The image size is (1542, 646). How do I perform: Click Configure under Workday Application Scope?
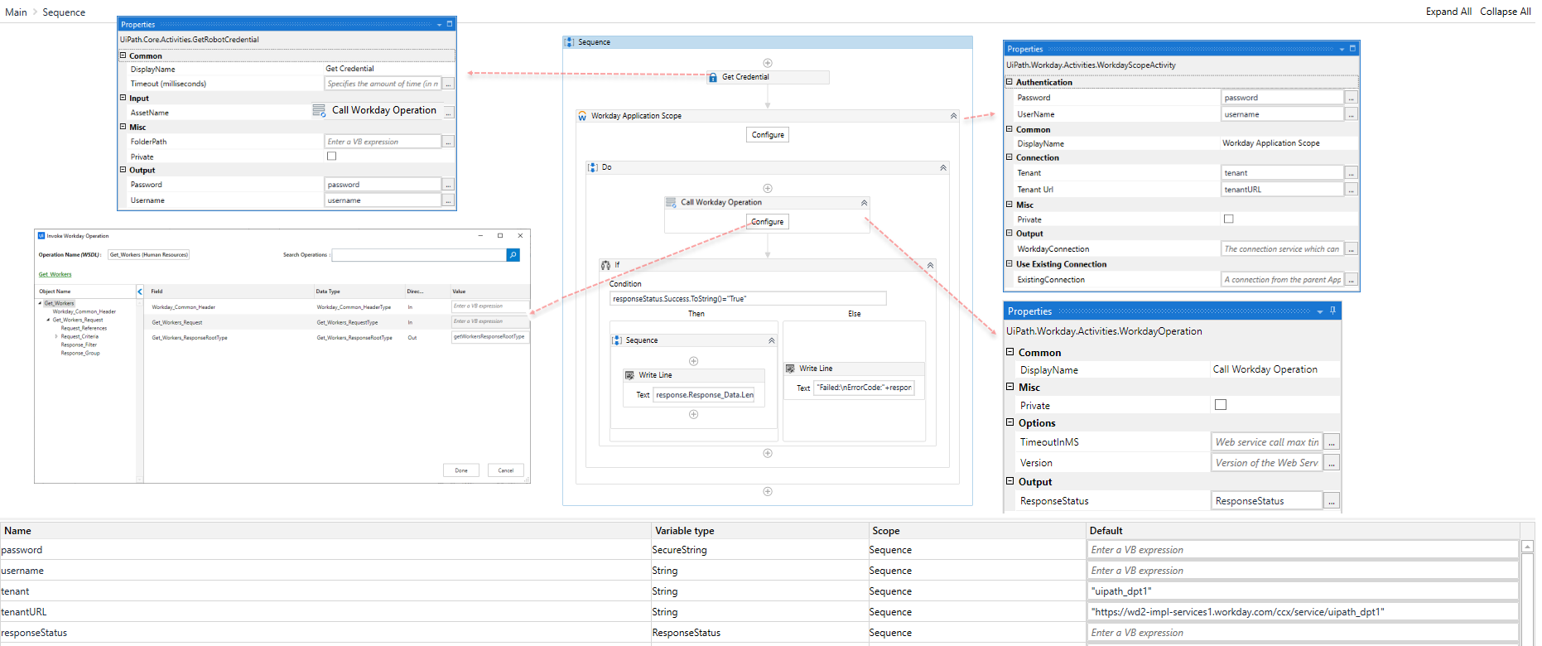[768, 135]
